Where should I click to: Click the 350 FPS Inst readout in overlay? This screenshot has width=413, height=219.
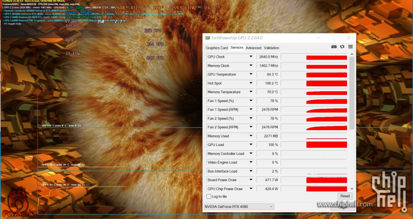(153, 31)
